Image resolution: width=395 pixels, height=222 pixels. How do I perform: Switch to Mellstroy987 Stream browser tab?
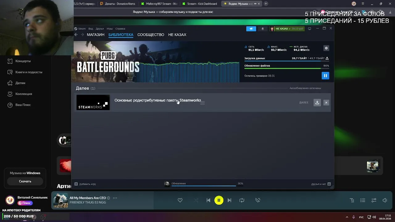[x=159, y=4]
